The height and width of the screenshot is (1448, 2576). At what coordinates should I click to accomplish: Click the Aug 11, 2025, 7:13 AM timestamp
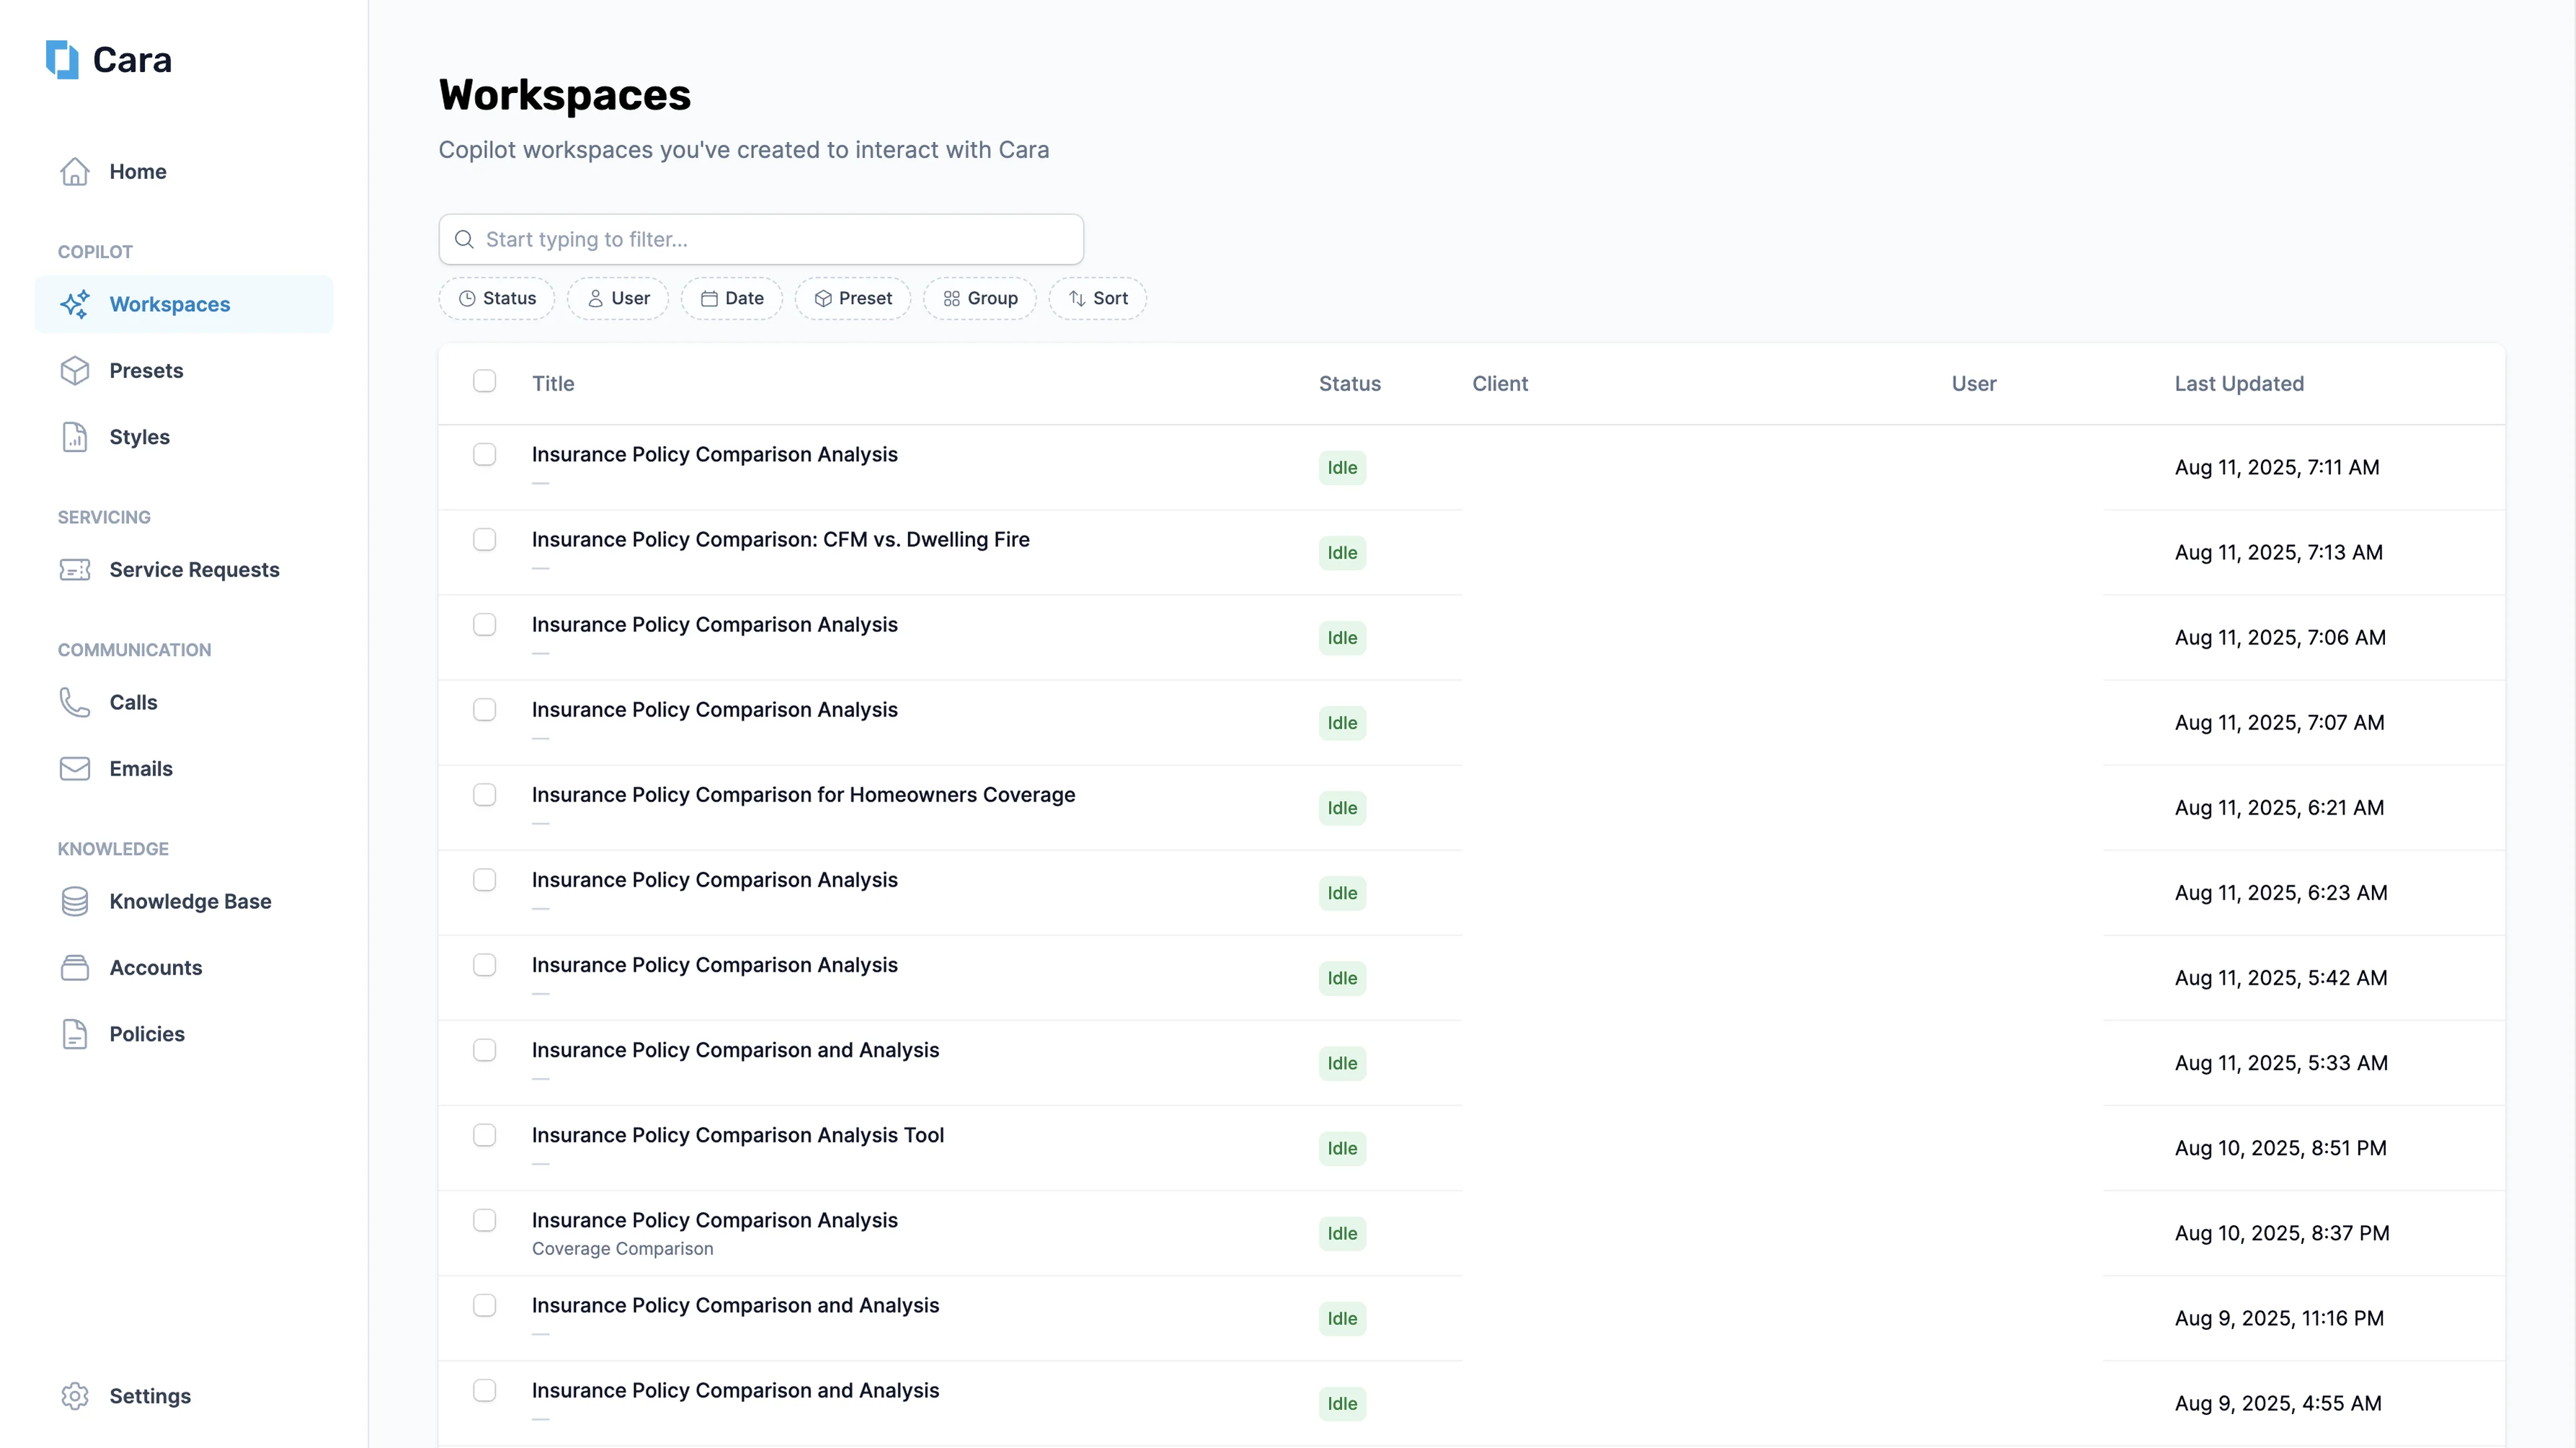2278,552
